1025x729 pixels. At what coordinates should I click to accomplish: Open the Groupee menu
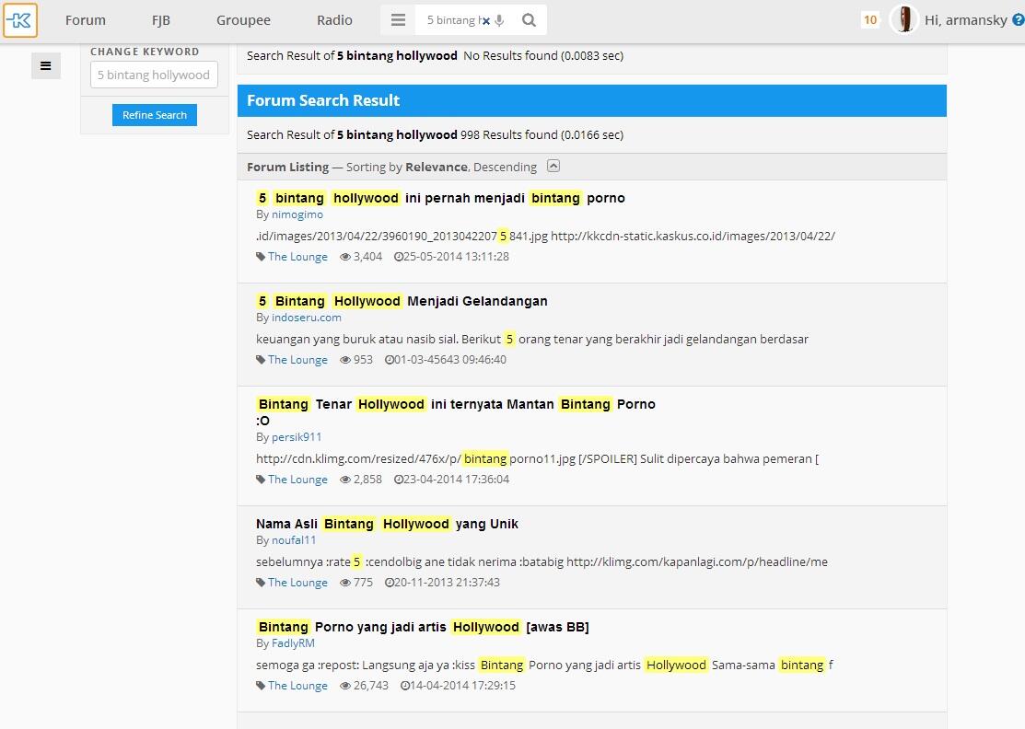[243, 20]
